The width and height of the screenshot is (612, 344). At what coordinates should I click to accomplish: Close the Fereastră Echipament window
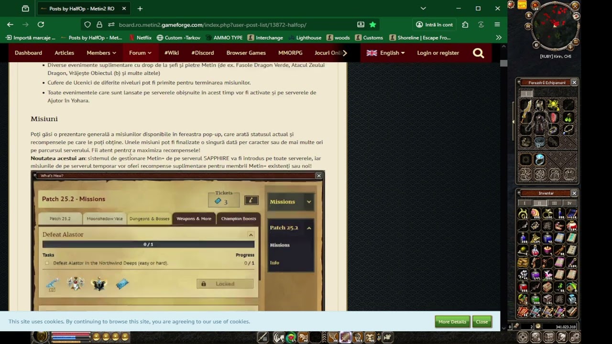coord(574,83)
